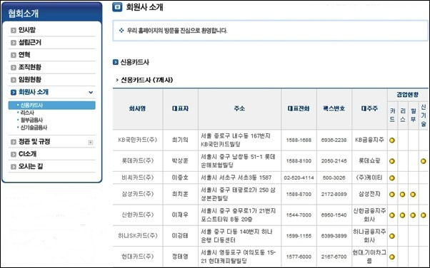This screenshot has height=268, width=430.
Task: Click phone number 1588-1688
Action: [299, 140]
